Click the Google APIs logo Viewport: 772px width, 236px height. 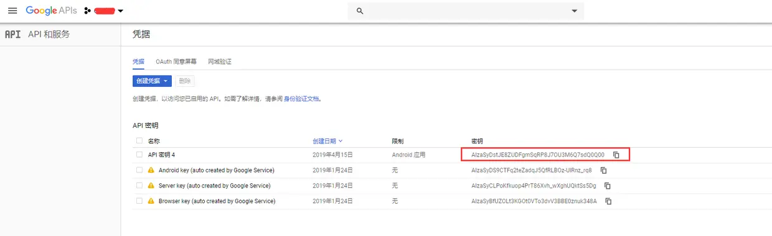[x=52, y=11]
